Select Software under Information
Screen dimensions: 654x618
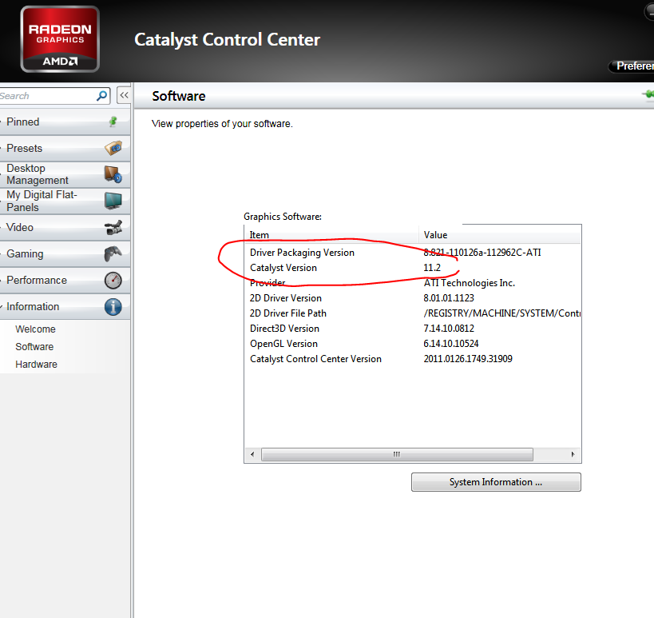pyautogui.click(x=34, y=347)
